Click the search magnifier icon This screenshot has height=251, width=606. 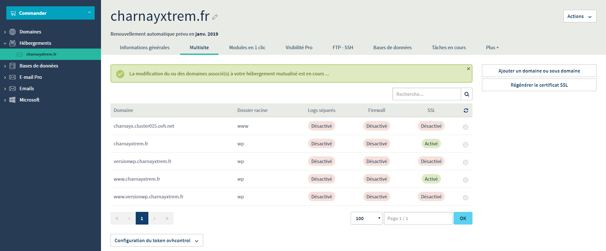pos(466,94)
